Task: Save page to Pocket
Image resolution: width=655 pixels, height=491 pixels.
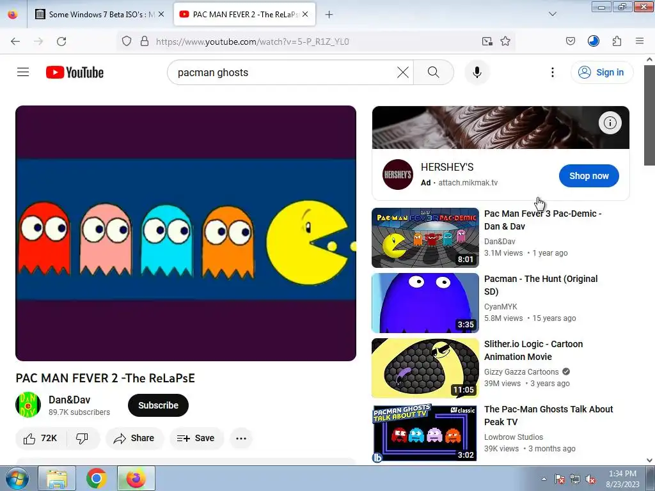Action: click(x=570, y=41)
